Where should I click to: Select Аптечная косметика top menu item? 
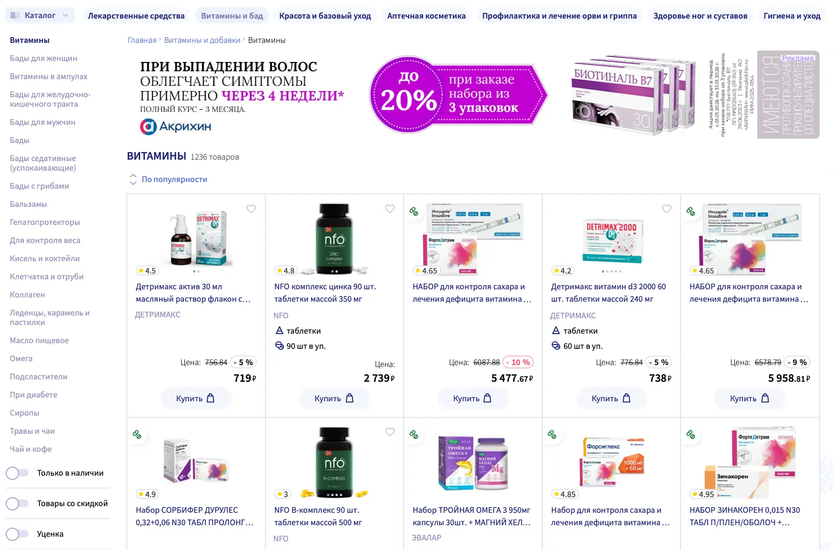tap(427, 16)
